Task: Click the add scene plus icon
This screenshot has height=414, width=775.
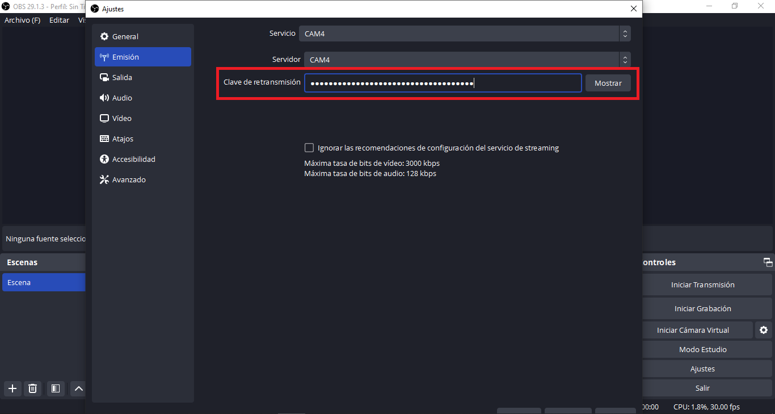Action: pyautogui.click(x=12, y=388)
